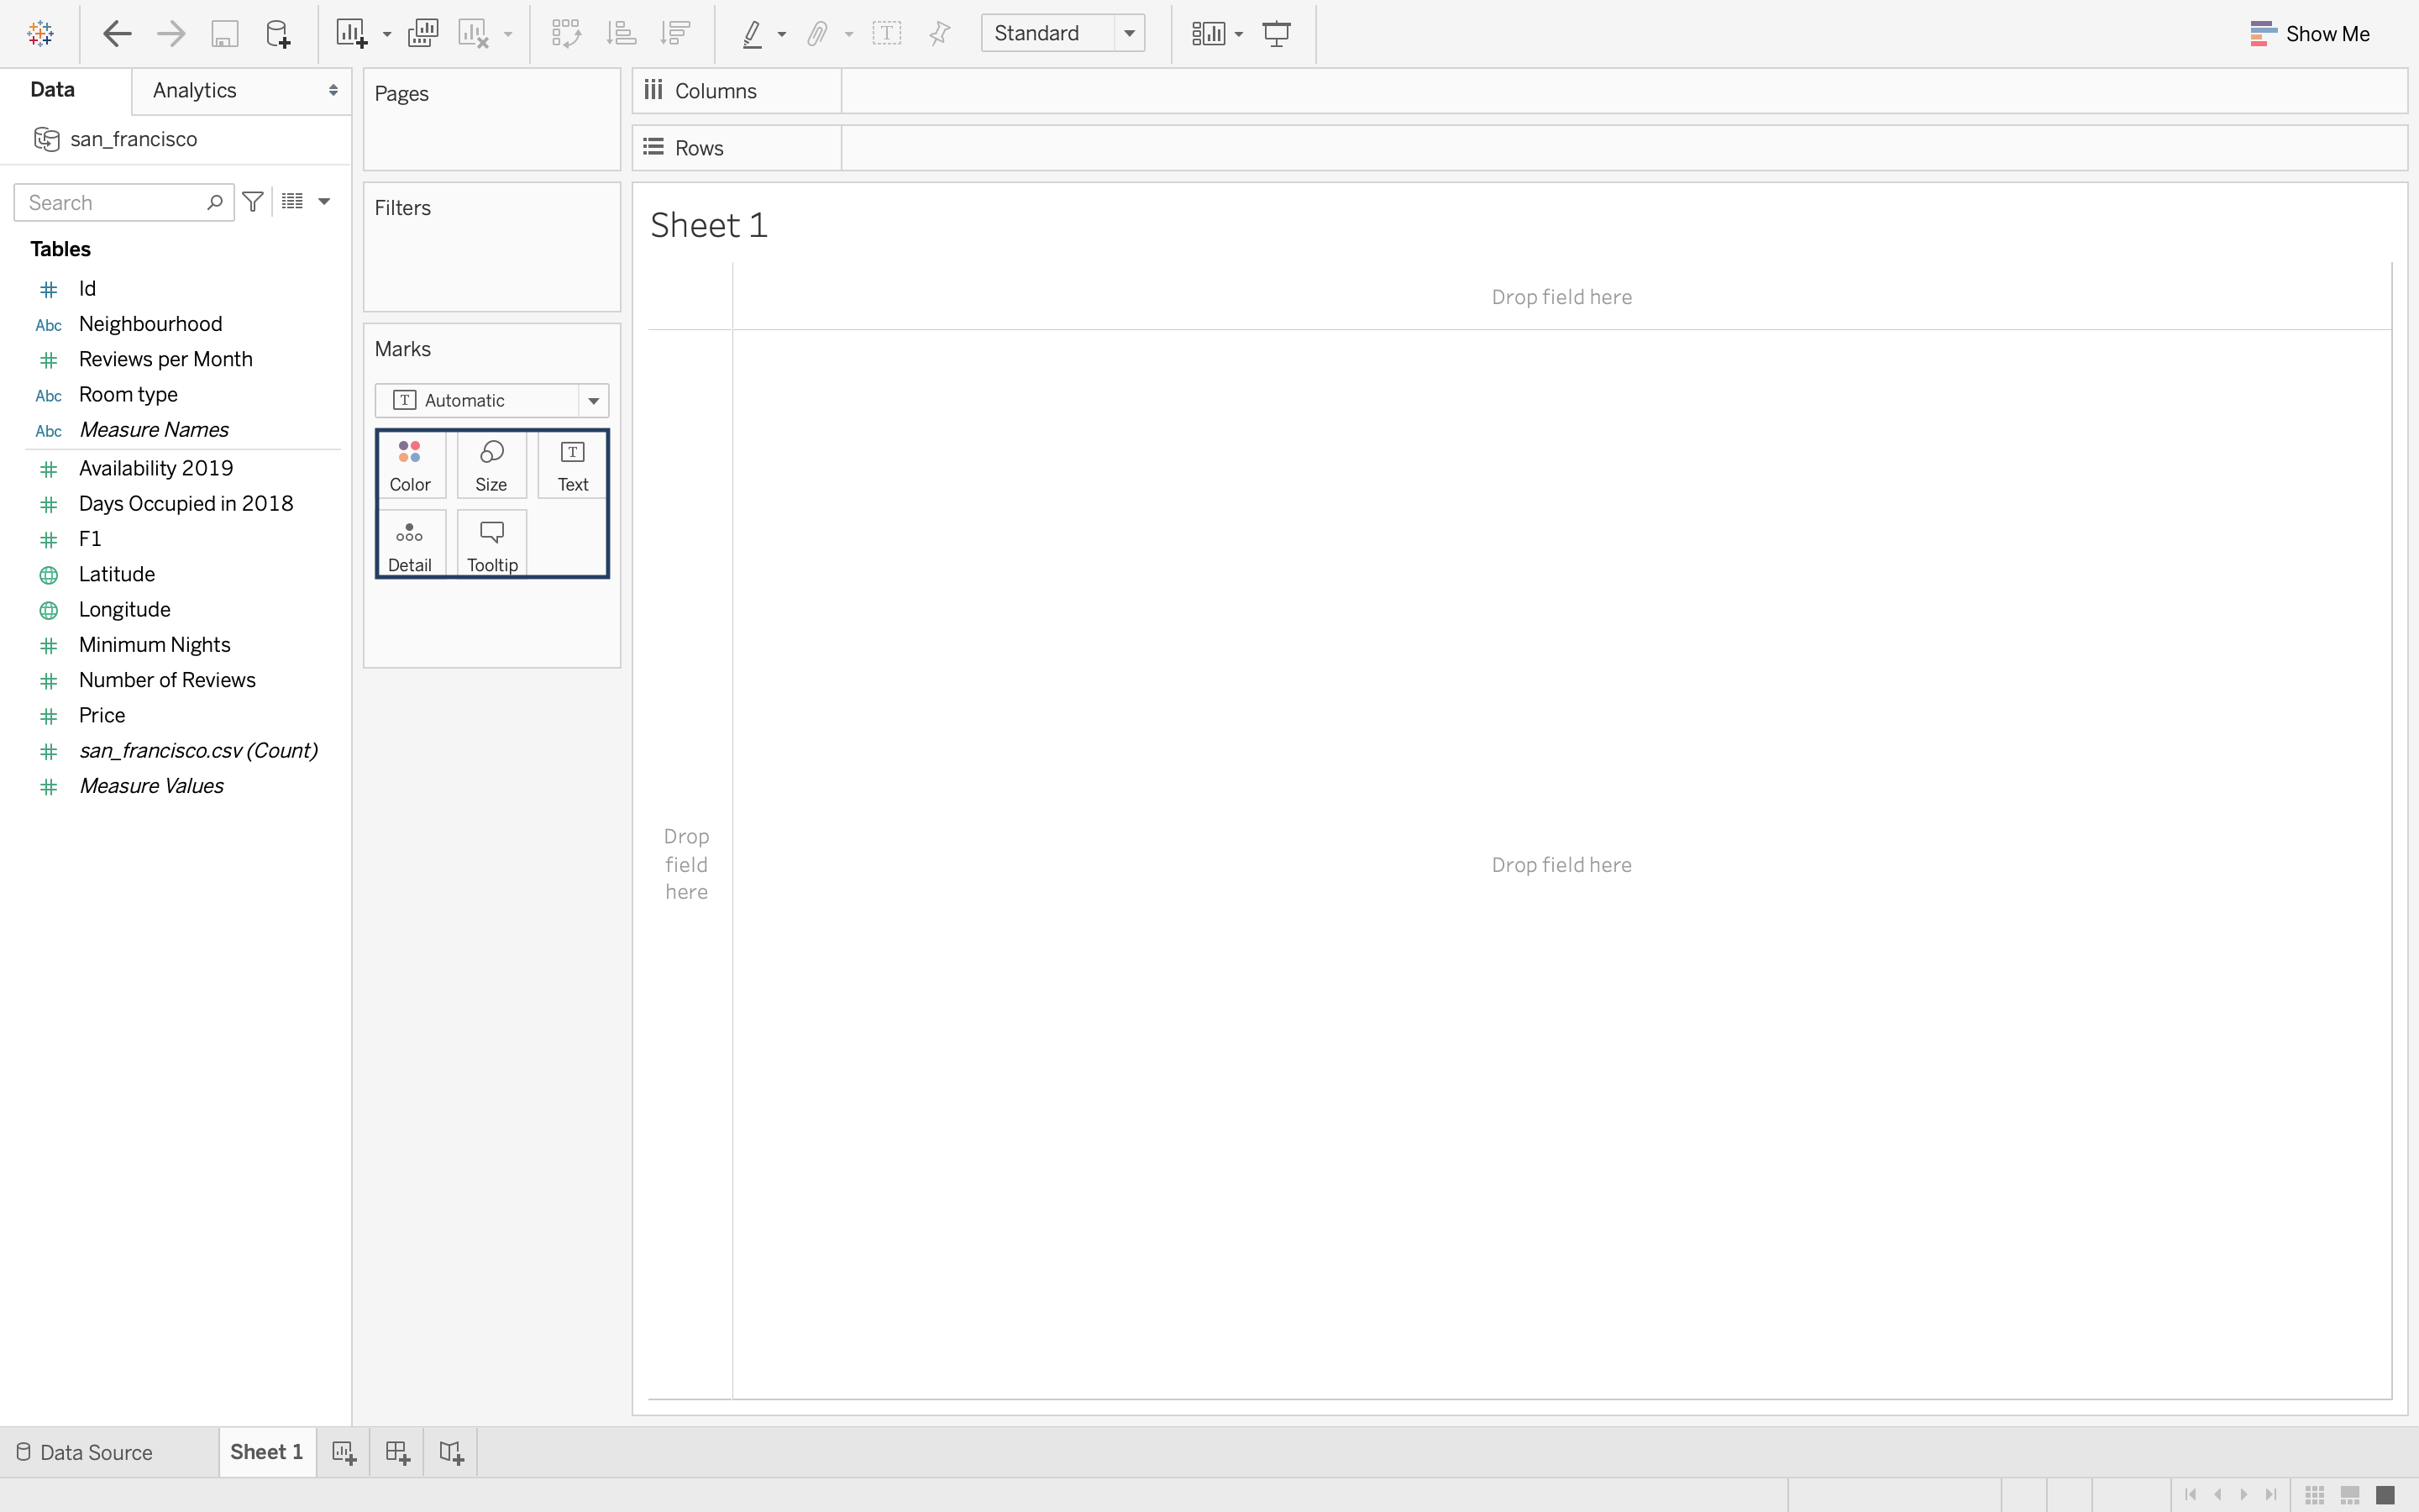2419x1512 pixels.
Task: Select the Room type field
Action: pyautogui.click(x=128, y=395)
